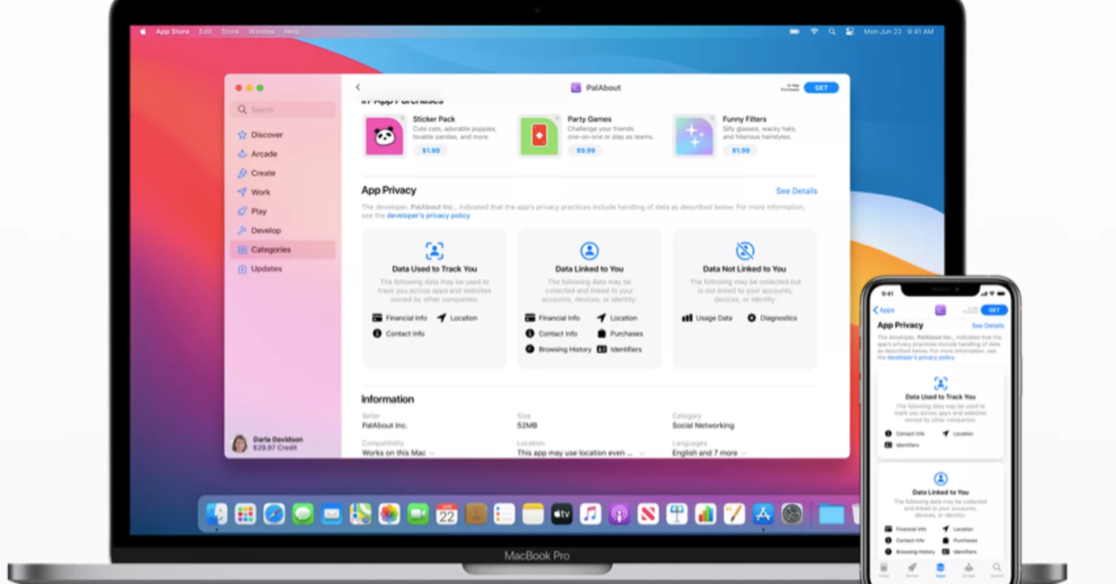Tap the Today tab on the iPhone
Screen dimensions: 1116x584
pyautogui.click(x=883, y=569)
